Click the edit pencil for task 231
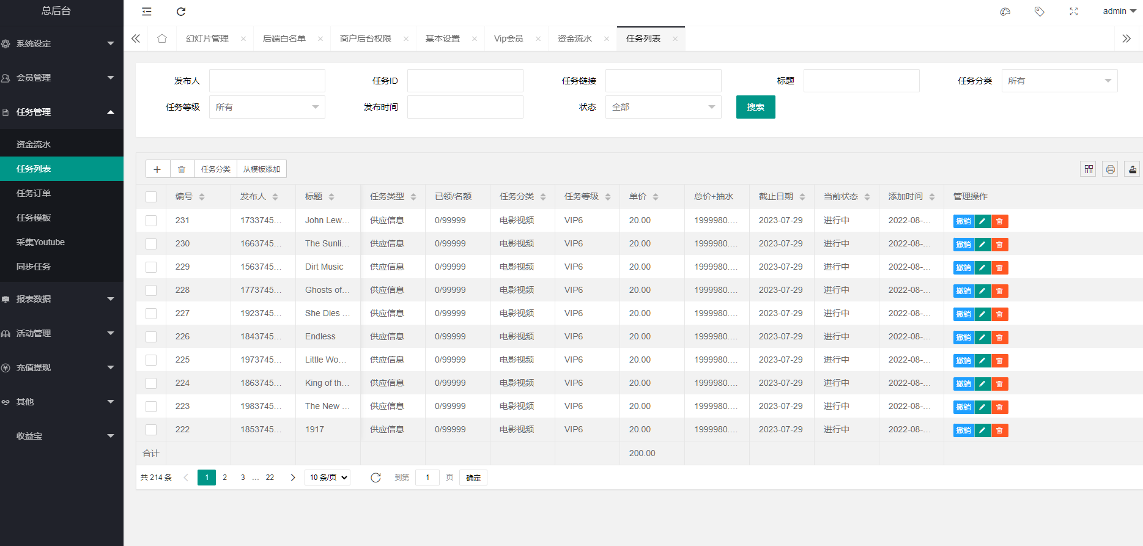 click(x=982, y=221)
